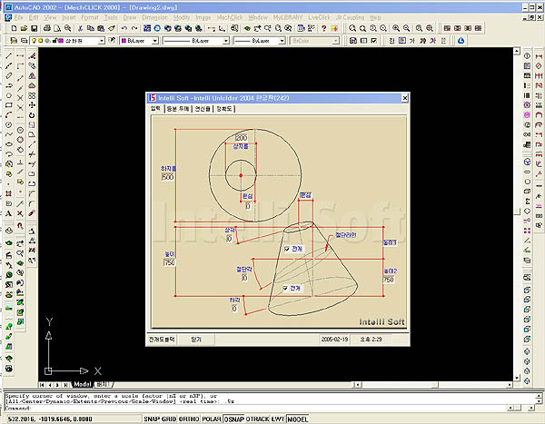Select the Mirror modify tool

32,75
